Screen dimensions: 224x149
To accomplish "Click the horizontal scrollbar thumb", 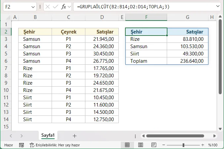I will (175, 136).
